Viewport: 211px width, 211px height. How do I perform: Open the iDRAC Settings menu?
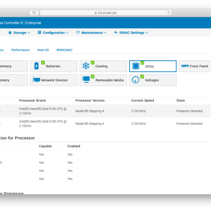click(x=131, y=32)
